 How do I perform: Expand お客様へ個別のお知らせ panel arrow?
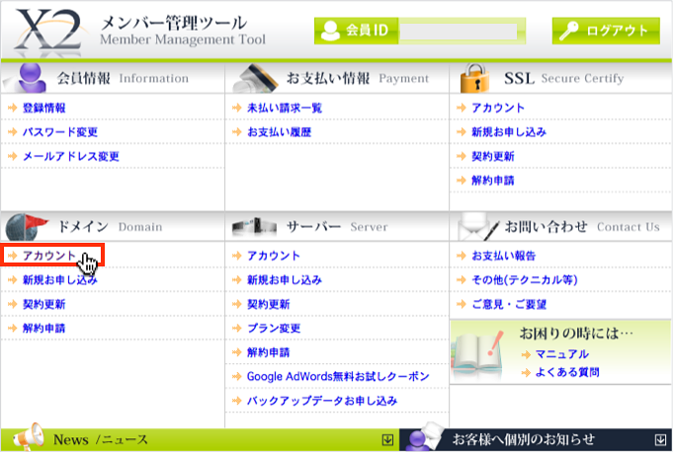[x=660, y=440]
